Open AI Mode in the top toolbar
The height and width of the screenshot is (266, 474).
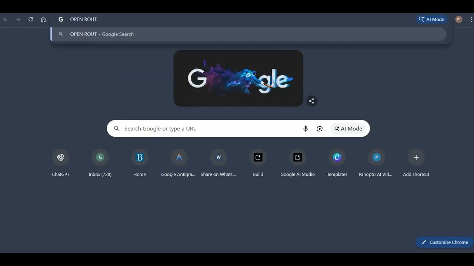pos(431,19)
